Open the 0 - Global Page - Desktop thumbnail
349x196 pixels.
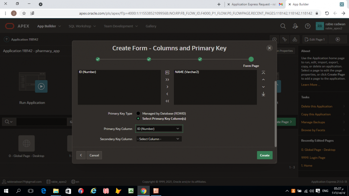27,143
